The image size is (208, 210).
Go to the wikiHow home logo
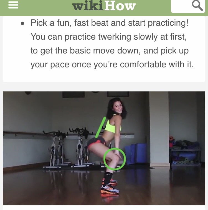104,6
